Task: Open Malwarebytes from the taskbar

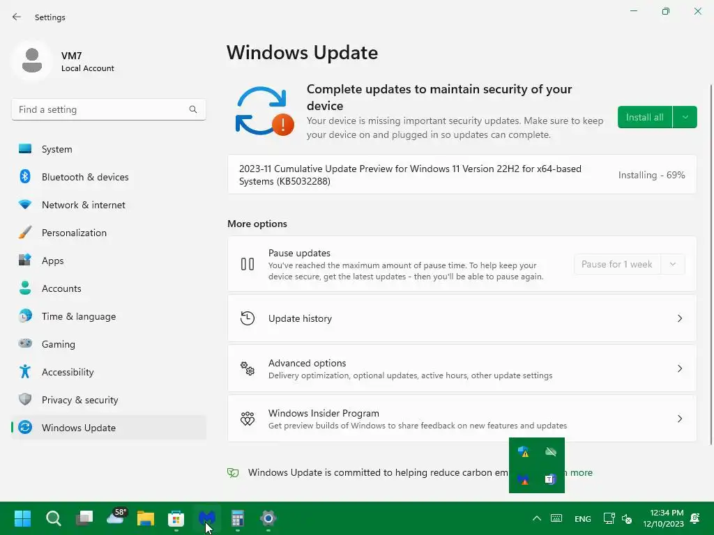Action: pyautogui.click(x=206, y=518)
